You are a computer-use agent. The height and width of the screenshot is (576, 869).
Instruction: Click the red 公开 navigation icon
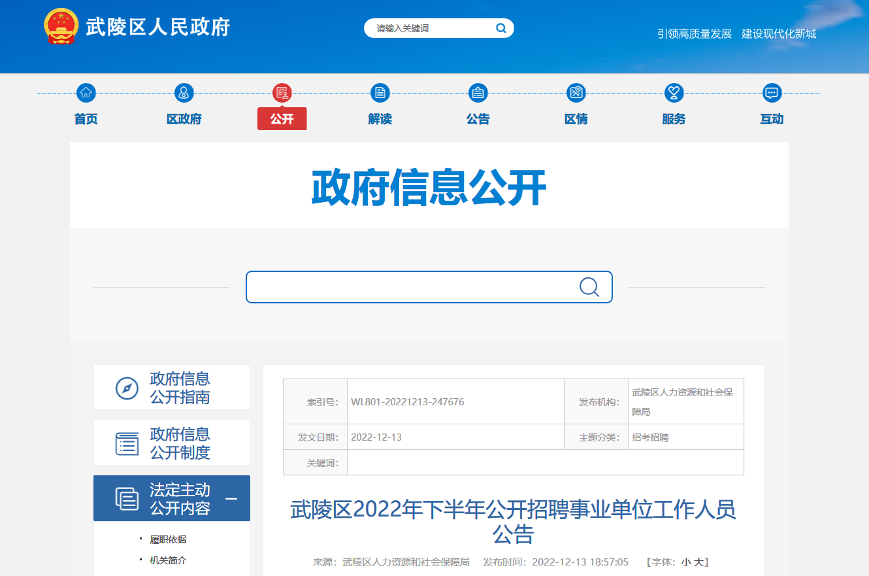click(x=282, y=93)
